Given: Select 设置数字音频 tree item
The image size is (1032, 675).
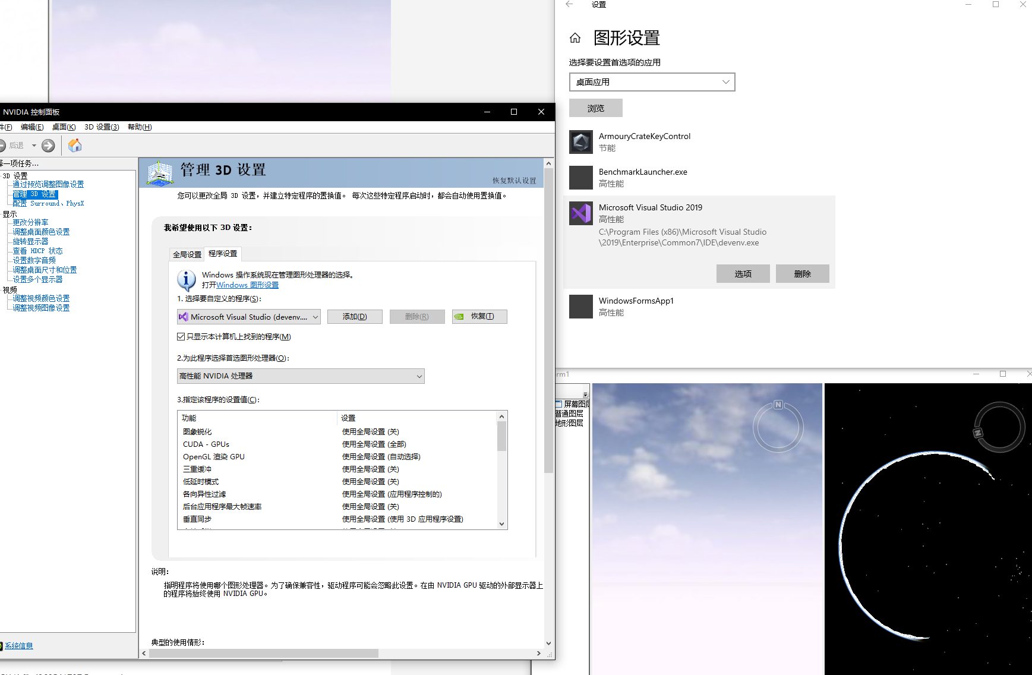Looking at the screenshot, I should (34, 261).
